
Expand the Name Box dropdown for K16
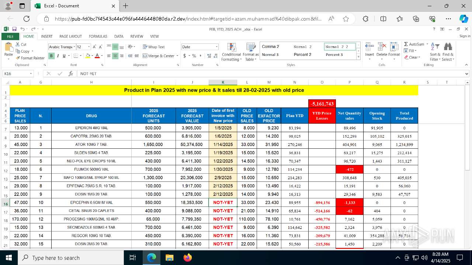[31, 74]
